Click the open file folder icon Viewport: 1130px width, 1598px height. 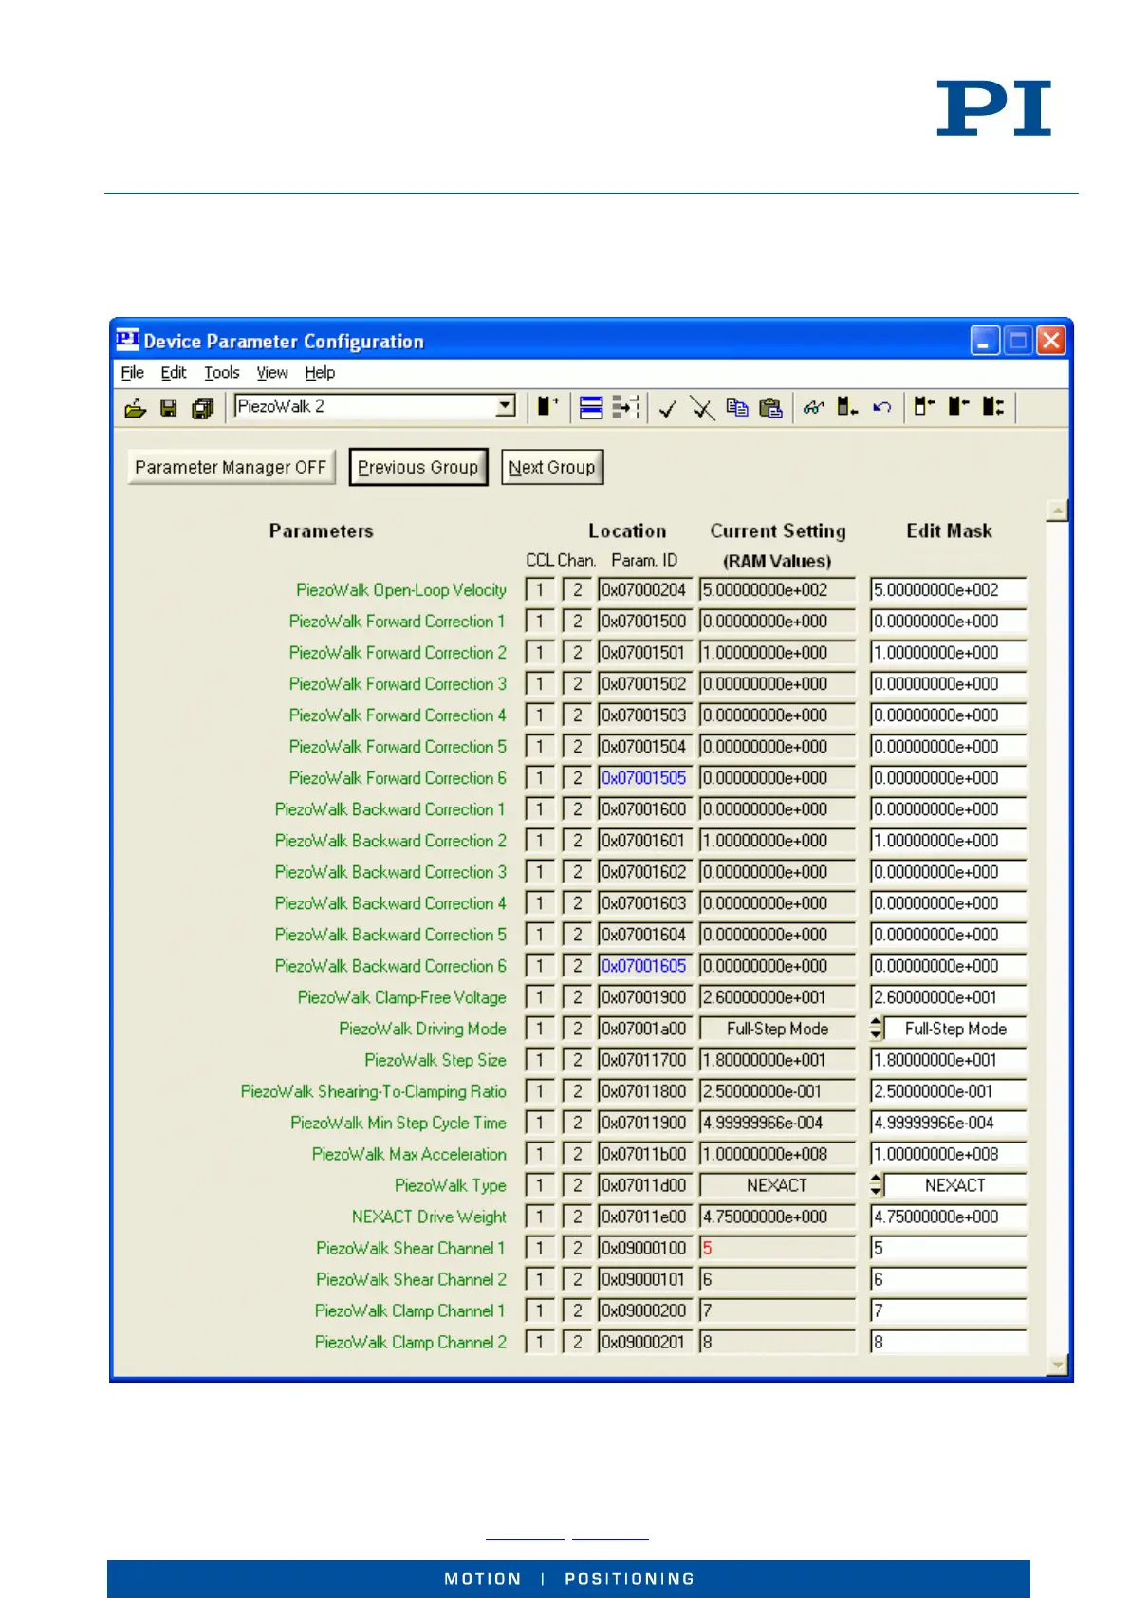tap(135, 408)
